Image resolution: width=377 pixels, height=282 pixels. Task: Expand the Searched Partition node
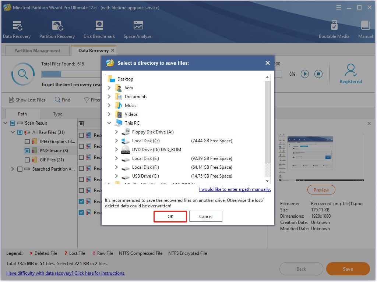(x=13, y=169)
